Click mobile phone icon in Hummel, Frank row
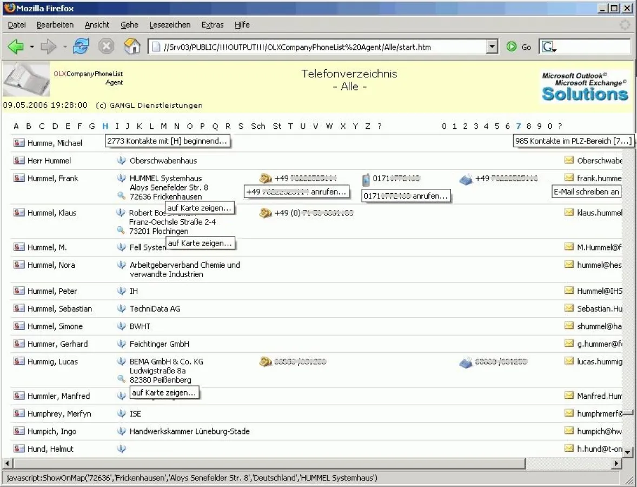The height and width of the screenshot is (487, 637). coord(366,179)
